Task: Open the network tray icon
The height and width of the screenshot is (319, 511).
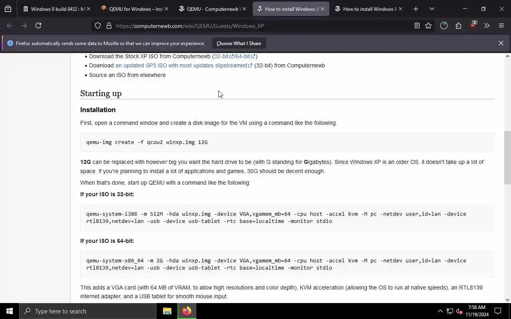Action: click(450, 311)
